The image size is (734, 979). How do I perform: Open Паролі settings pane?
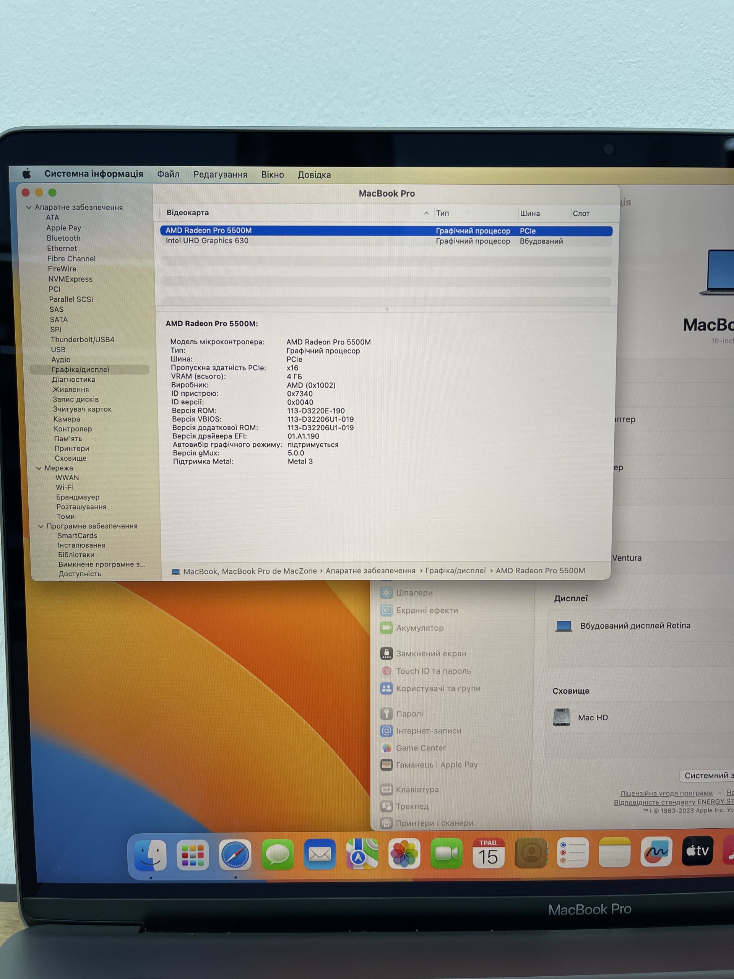point(402,714)
